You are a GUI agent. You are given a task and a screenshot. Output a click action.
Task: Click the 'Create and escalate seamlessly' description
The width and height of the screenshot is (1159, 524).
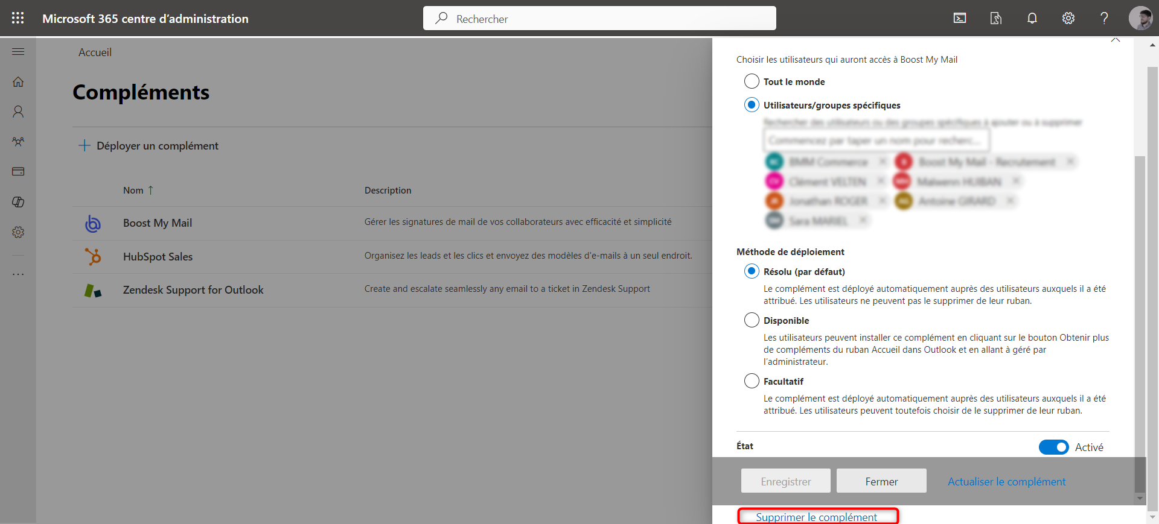point(507,289)
